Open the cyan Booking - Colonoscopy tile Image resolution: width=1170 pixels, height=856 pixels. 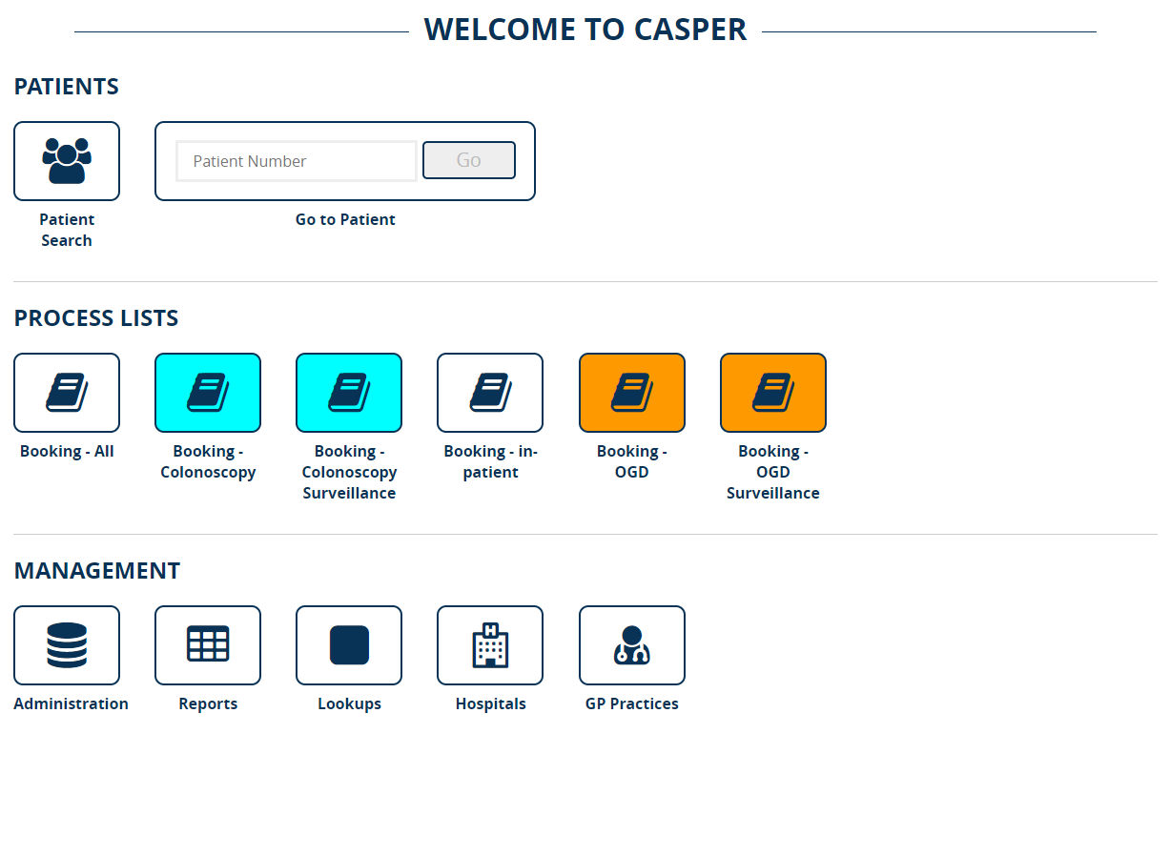208,393
